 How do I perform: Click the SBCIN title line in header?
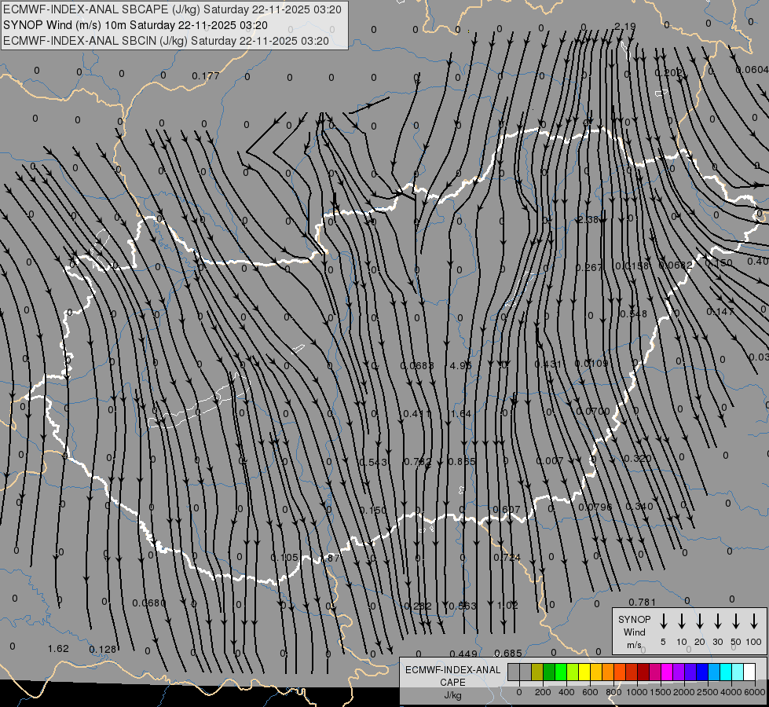pyautogui.click(x=166, y=41)
